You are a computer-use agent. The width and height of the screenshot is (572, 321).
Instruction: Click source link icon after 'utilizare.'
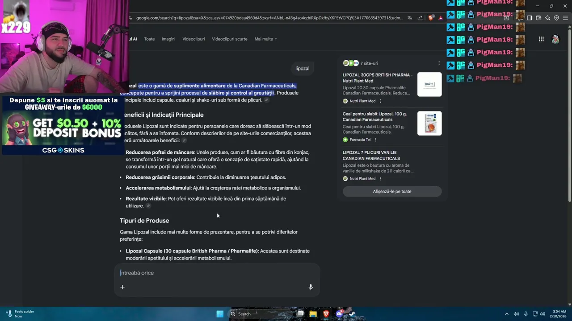tap(148, 206)
